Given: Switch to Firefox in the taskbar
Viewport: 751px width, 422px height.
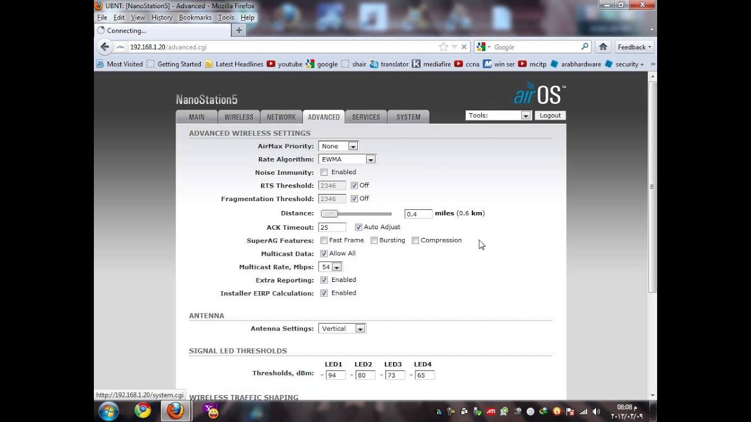Looking at the screenshot, I should click(x=175, y=411).
